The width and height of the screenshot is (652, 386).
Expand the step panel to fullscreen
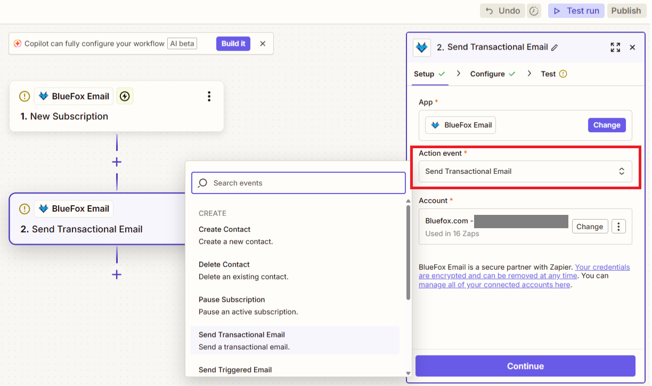click(615, 47)
